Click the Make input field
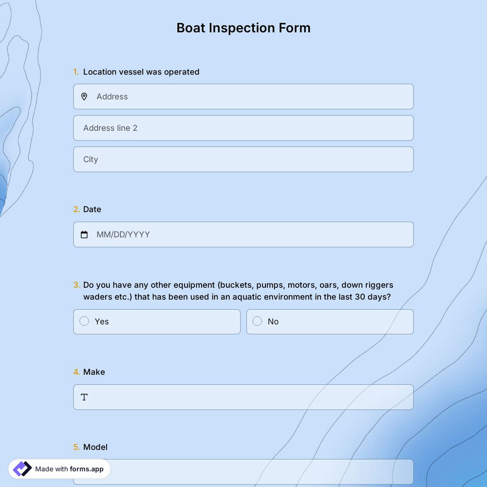 pos(219,397)
